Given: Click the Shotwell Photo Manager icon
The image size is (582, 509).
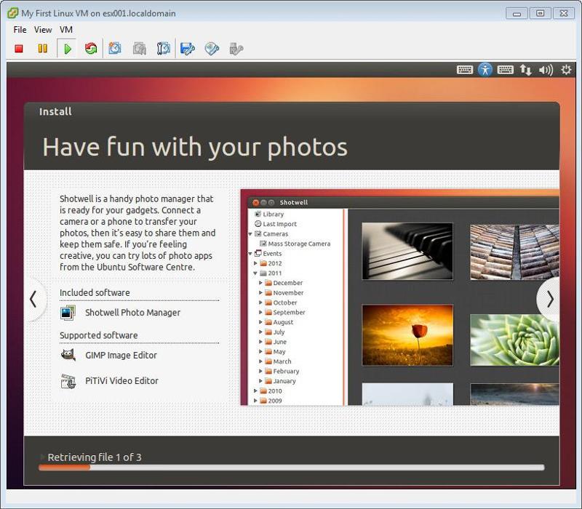Looking at the screenshot, I should (68, 313).
